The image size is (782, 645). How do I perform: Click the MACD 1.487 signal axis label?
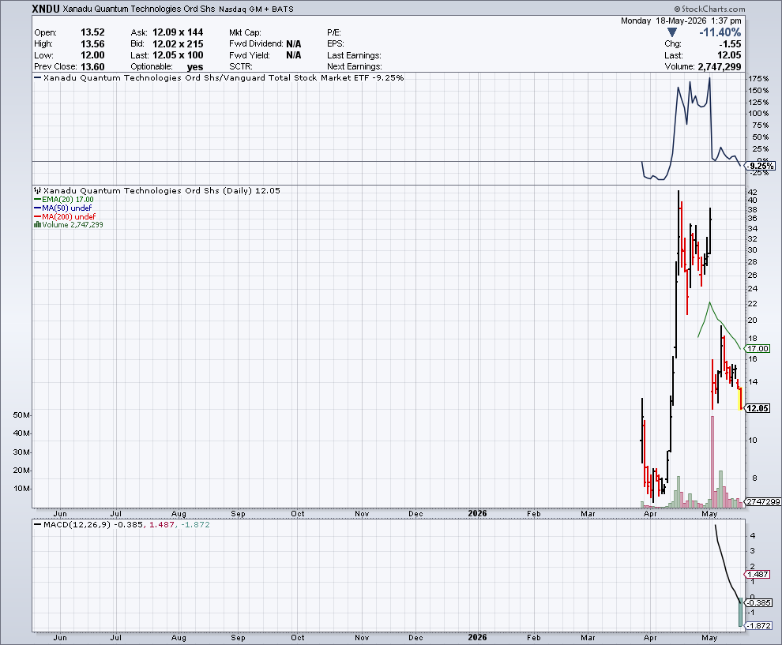pyautogui.click(x=758, y=574)
